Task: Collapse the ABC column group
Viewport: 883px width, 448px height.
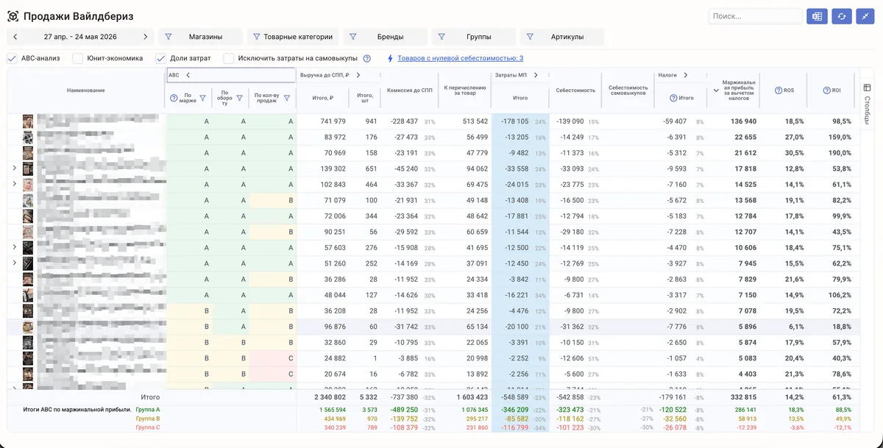Action: pos(188,75)
